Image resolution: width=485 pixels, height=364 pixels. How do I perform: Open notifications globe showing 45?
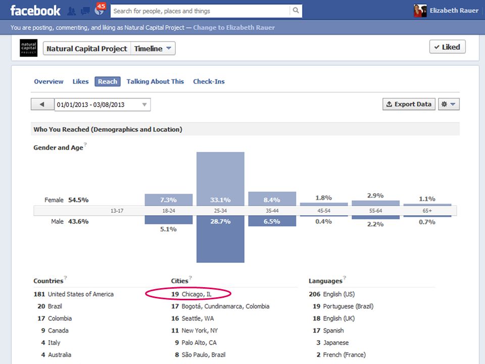click(x=100, y=10)
